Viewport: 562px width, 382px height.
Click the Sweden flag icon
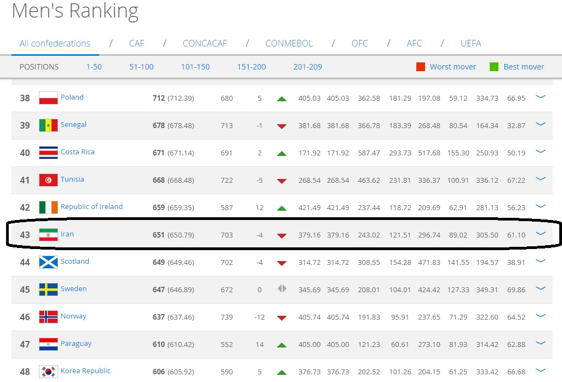point(48,290)
